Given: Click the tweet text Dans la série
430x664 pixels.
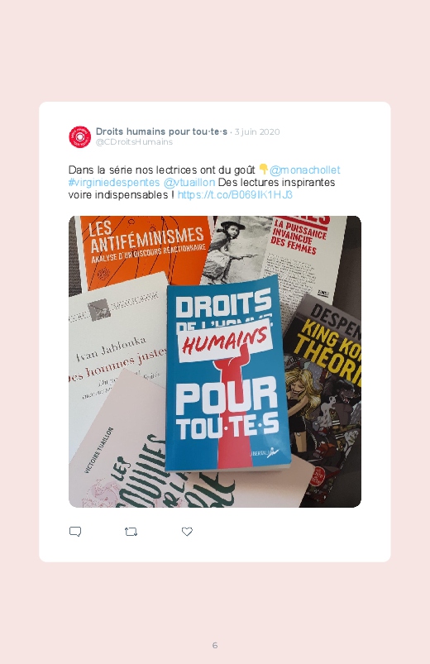Looking at the screenshot, I should (99, 170).
